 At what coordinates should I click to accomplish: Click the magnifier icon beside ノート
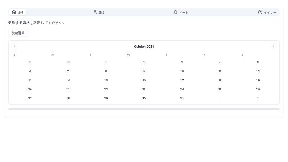(x=175, y=12)
